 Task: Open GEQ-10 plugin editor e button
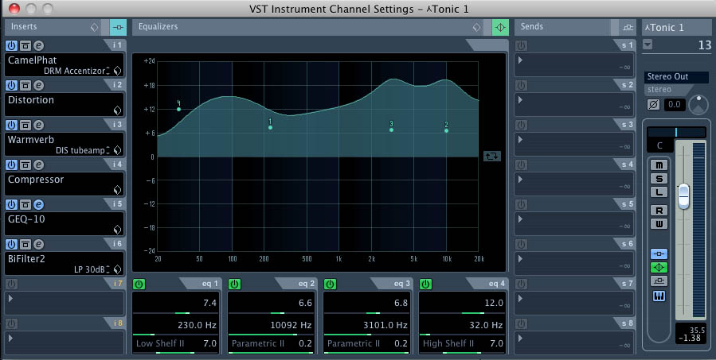pos(39,204)
